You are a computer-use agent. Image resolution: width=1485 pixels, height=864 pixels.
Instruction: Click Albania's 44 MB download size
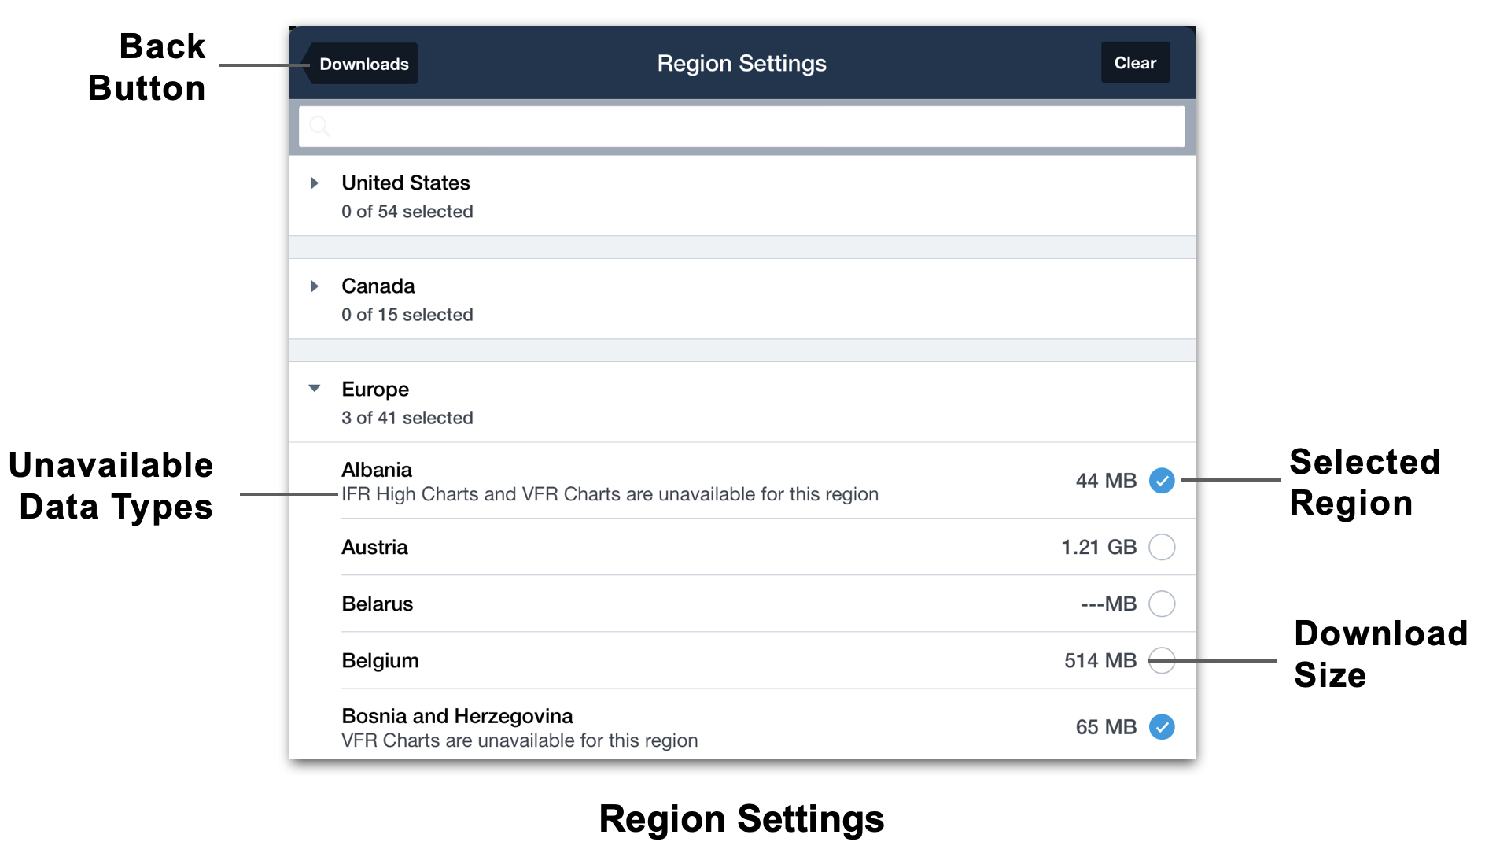coord(1106,481)
